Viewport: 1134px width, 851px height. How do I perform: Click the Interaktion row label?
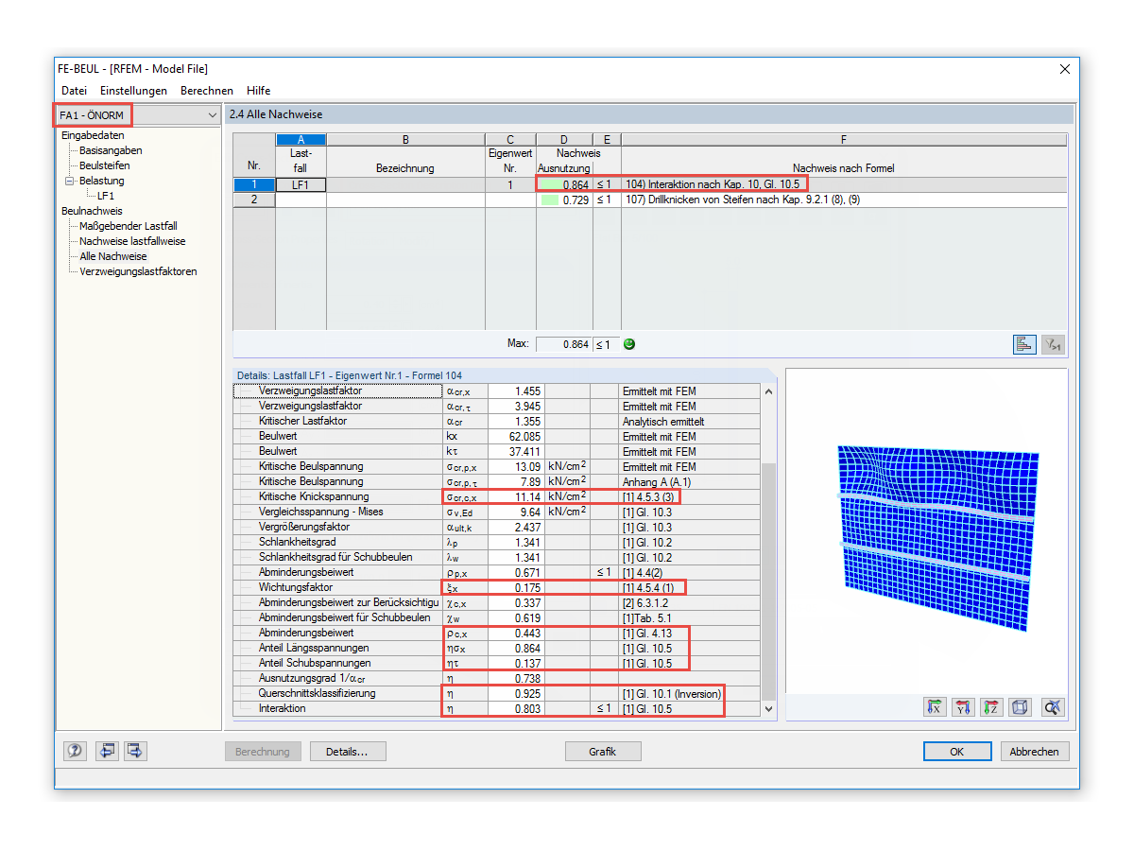tap(282, 708)
